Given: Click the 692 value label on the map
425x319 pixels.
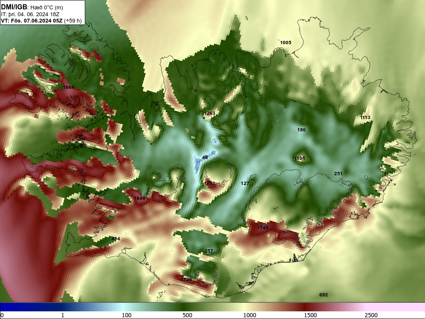Looking at the screenshot, I should pos(323,295).
